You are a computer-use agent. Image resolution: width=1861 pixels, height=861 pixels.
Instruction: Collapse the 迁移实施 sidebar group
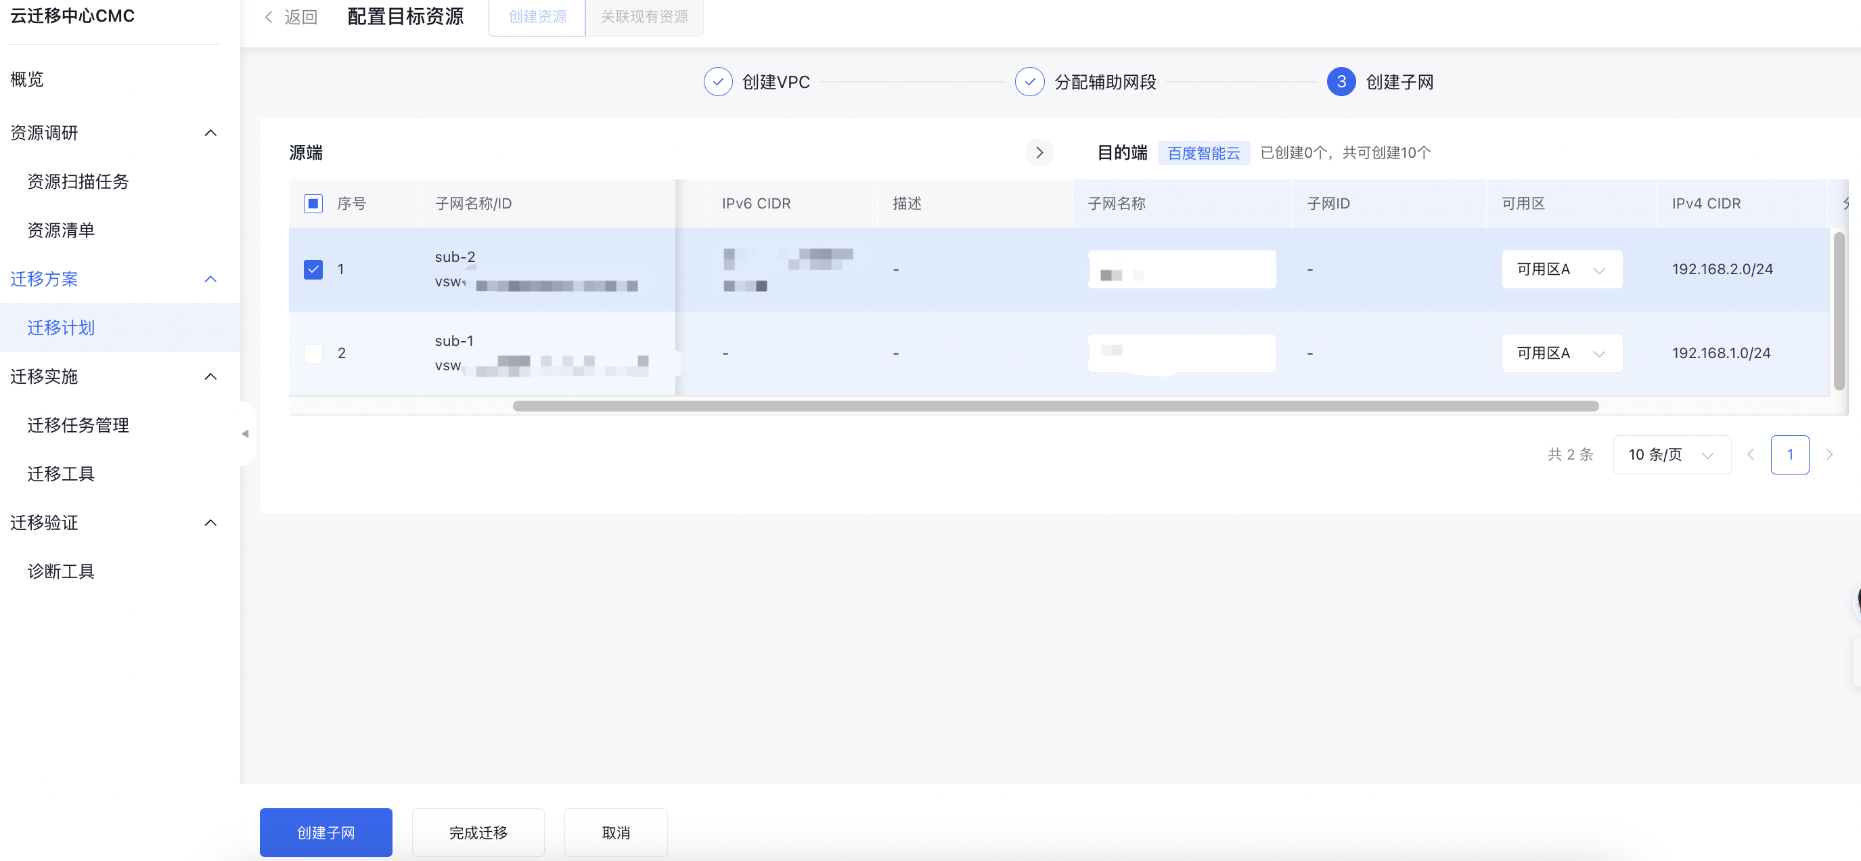pos(210,377)
